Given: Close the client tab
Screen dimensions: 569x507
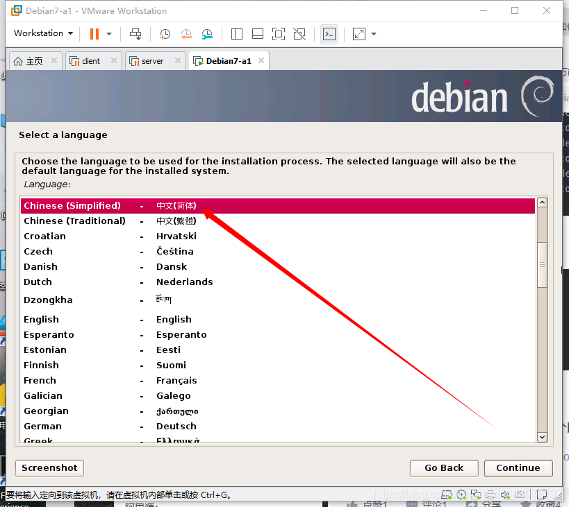Looking at the screenshot, I should click(114, 60).
